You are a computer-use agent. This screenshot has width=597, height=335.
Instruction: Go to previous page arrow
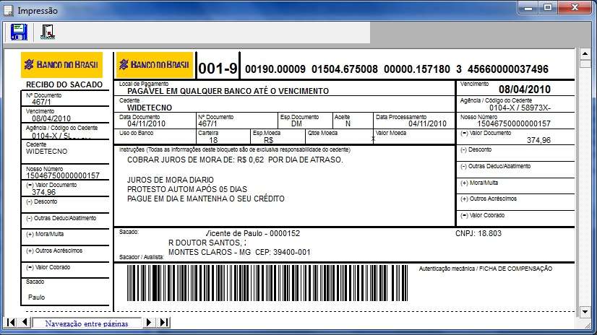pyautogui.click(x=25, y=323)
